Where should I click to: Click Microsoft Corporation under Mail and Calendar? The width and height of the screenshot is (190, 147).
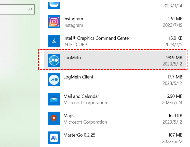pos(85,103)
